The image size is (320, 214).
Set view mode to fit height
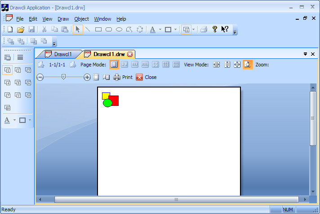pos(227,65)
